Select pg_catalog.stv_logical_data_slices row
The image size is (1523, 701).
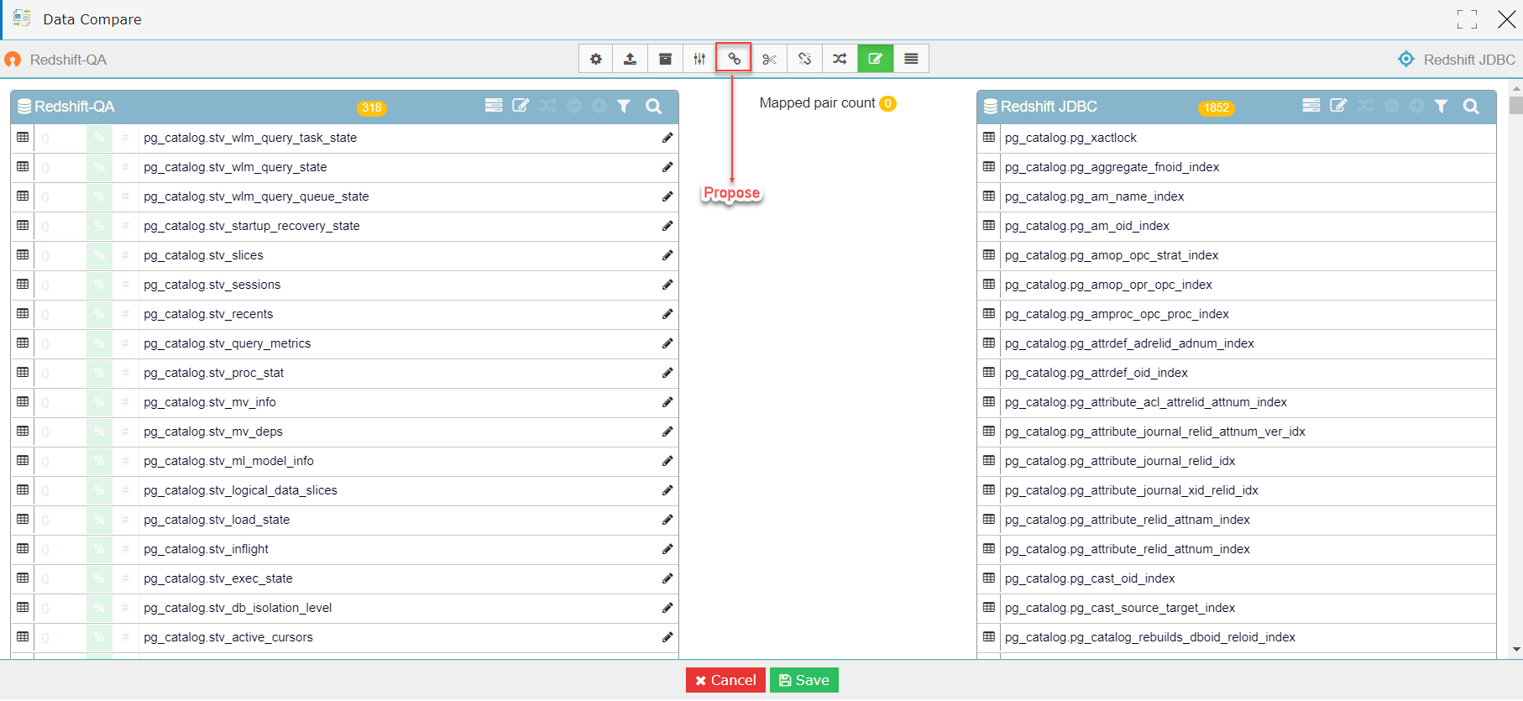click(x=344, y=490)
